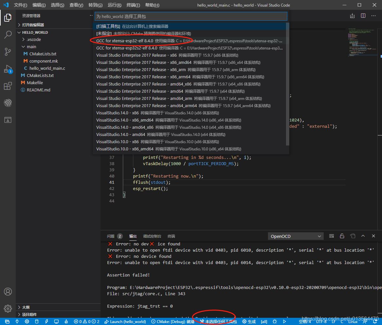382x325 pixels.
Task: Click the 未选择任何工具包 status bar button
Action: [x=219, y=322]
